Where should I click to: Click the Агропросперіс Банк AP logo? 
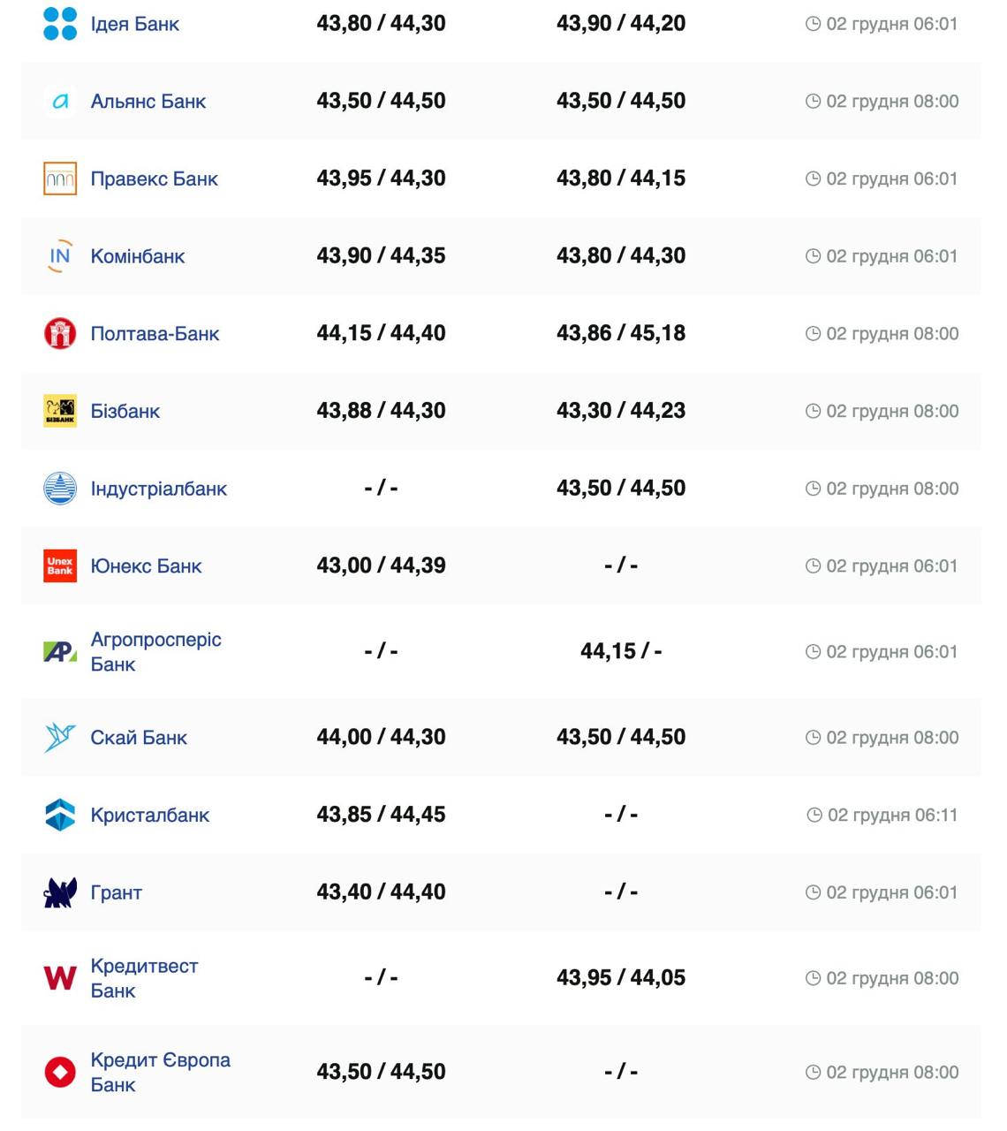point(60,652)
